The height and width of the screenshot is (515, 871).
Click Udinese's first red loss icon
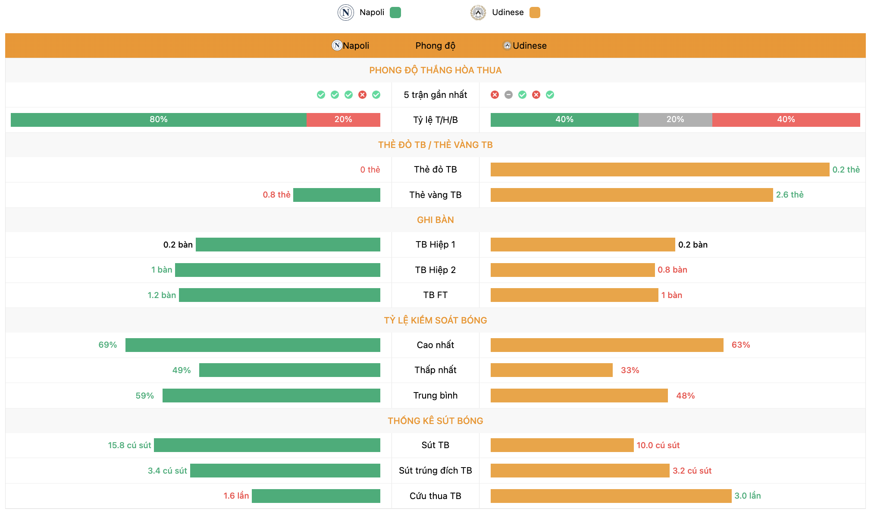(x=495, y=95)
